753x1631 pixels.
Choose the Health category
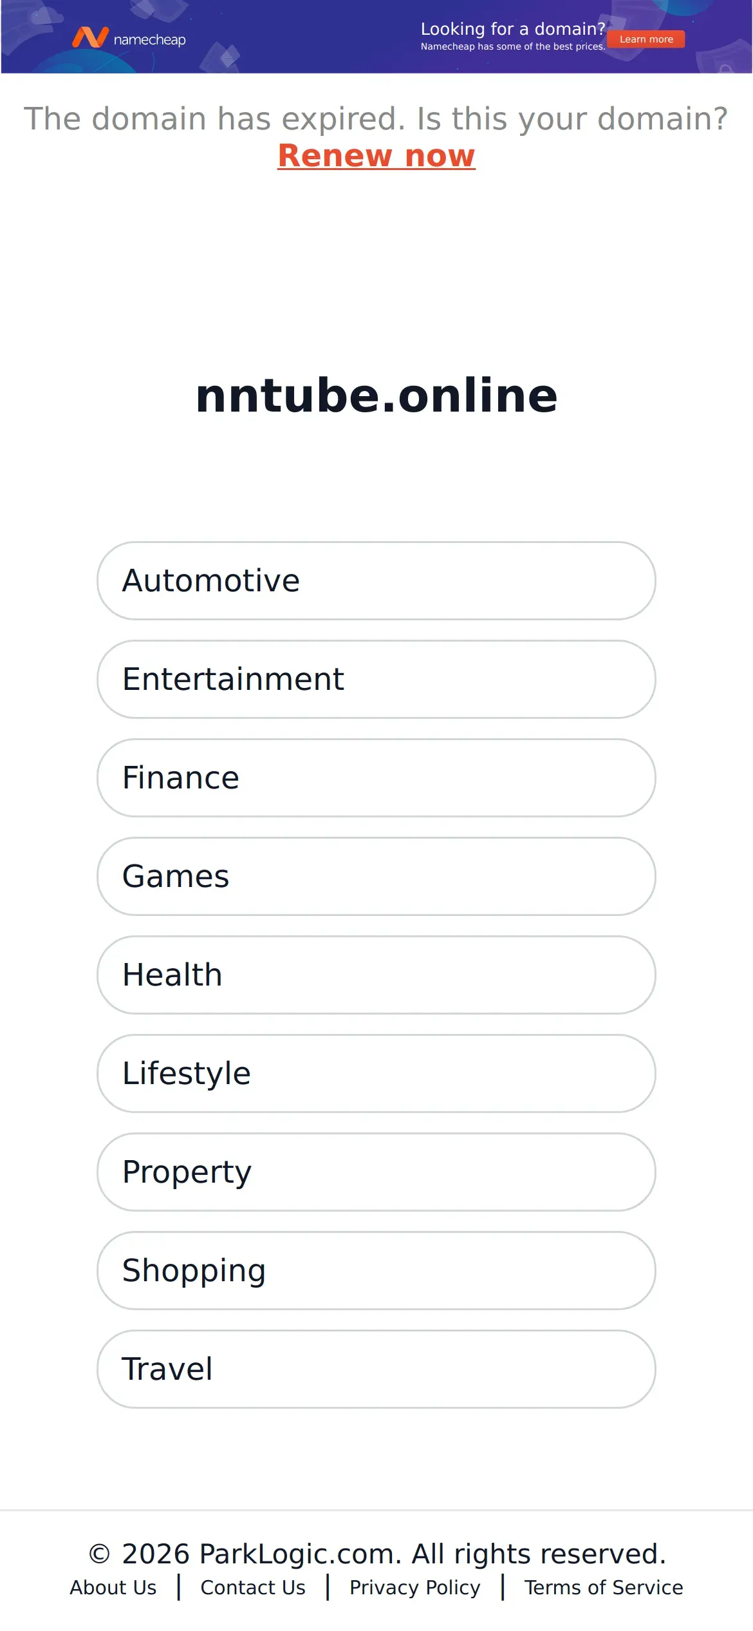(x=376, y=975)
